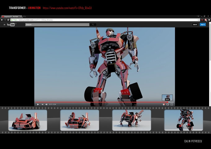
Task: Play the video
Action: click(38, 104)
